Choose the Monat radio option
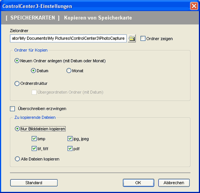This screenshot has width=200, height=193. pos(69,70)
